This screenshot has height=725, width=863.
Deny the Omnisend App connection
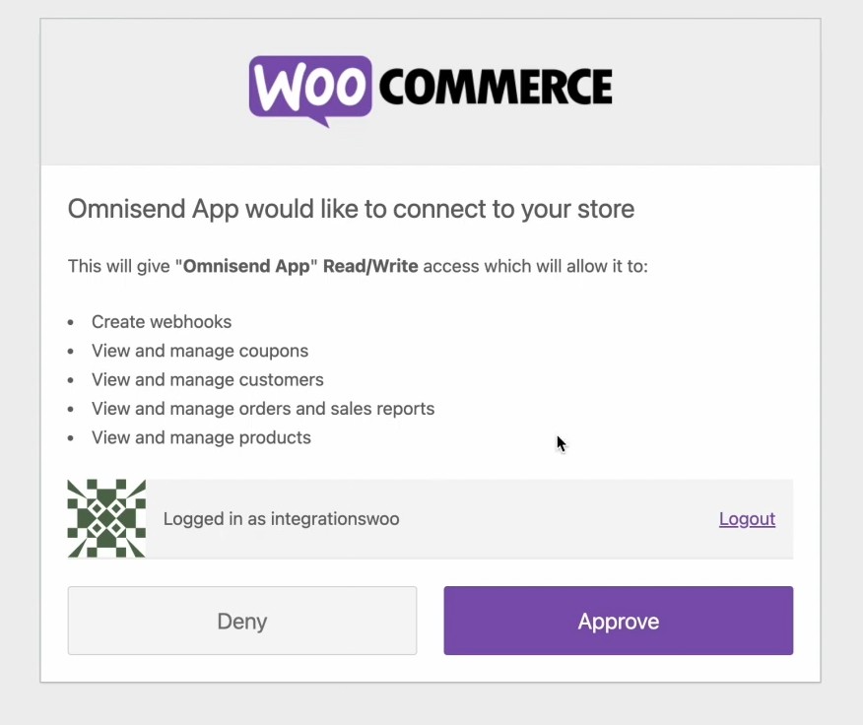click(x=241, y=621)
